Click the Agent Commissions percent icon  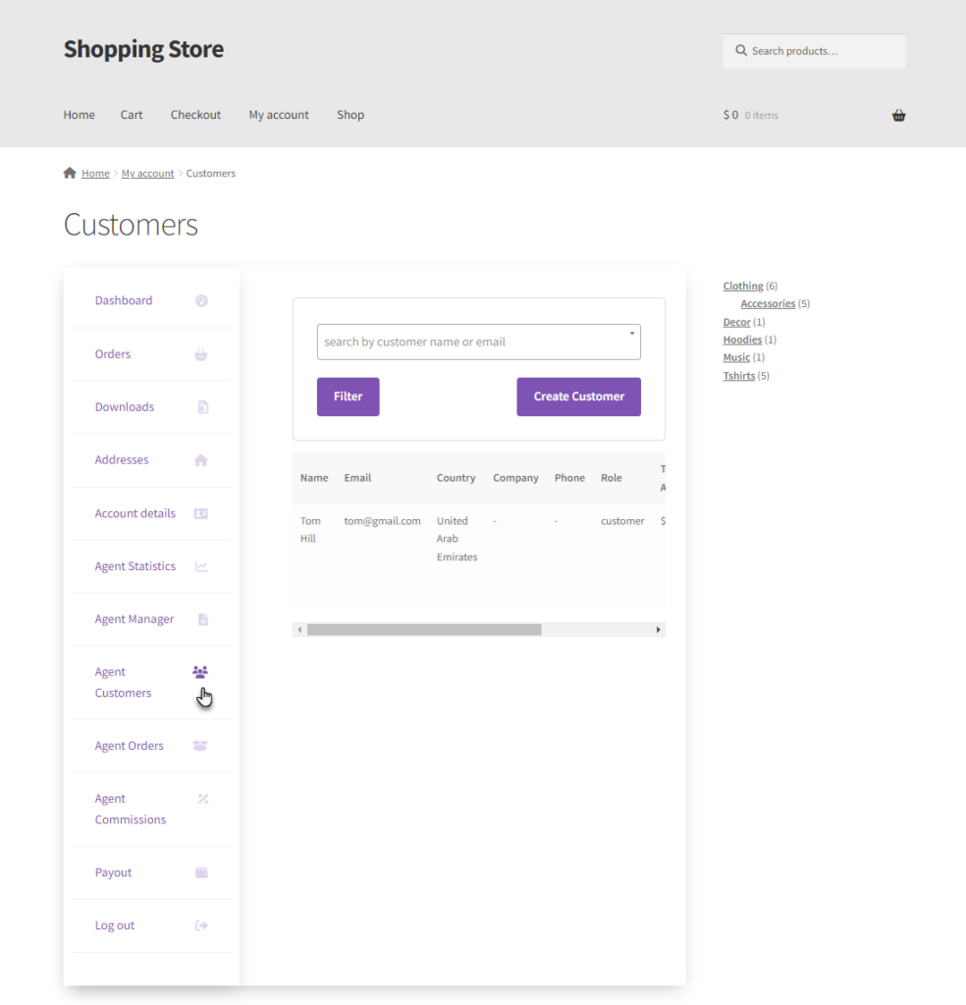tap(203, 799)
